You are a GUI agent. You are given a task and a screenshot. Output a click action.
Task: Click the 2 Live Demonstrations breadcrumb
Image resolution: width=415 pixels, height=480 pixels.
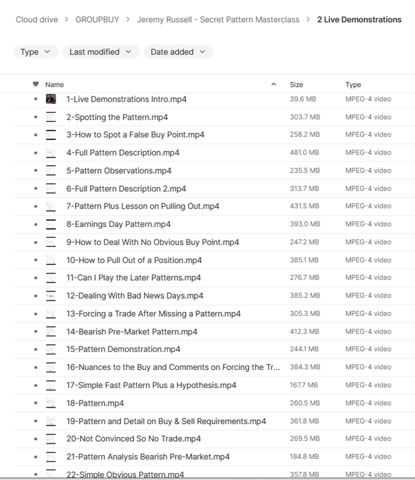[x=359, y=19]
